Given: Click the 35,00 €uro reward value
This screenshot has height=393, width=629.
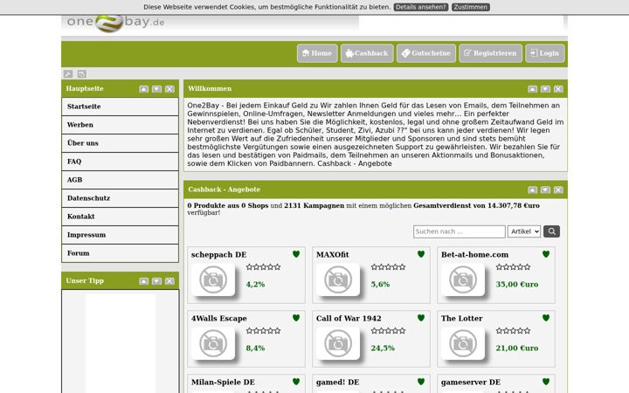Looking at the screenshot, I should pyautogui.click(x=517, y=285).
